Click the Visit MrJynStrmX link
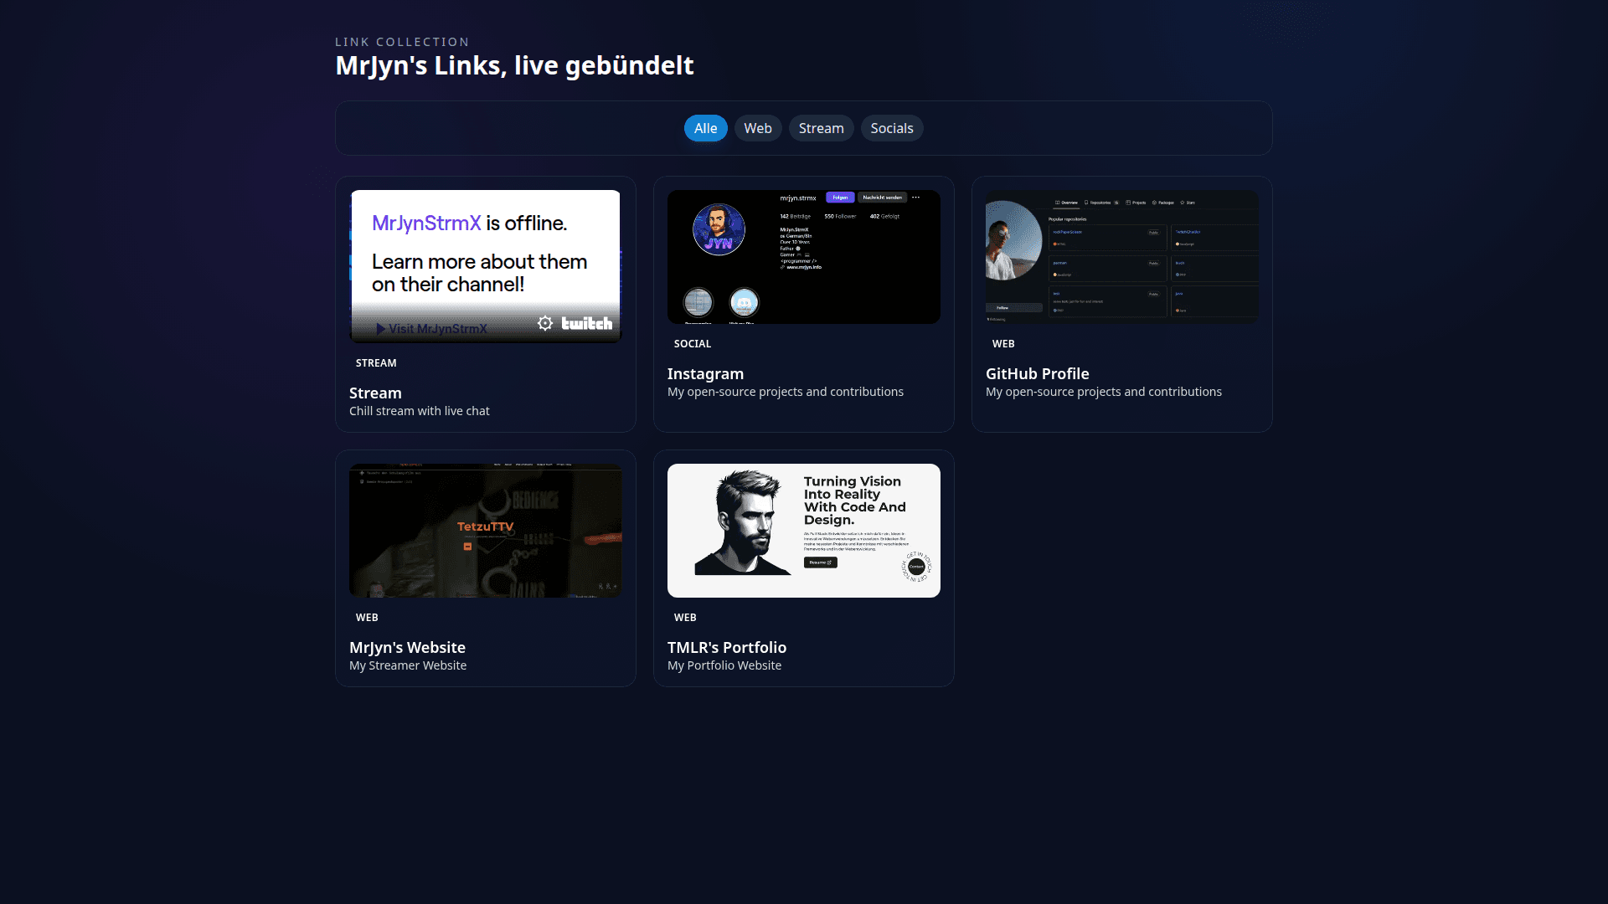 (432, 329)
